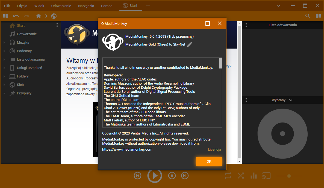Select Odtwarzanie in sidebar tree

click(x=27, y=34)
